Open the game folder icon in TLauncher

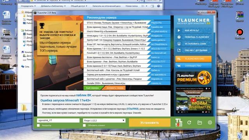(x=200, y=122)
